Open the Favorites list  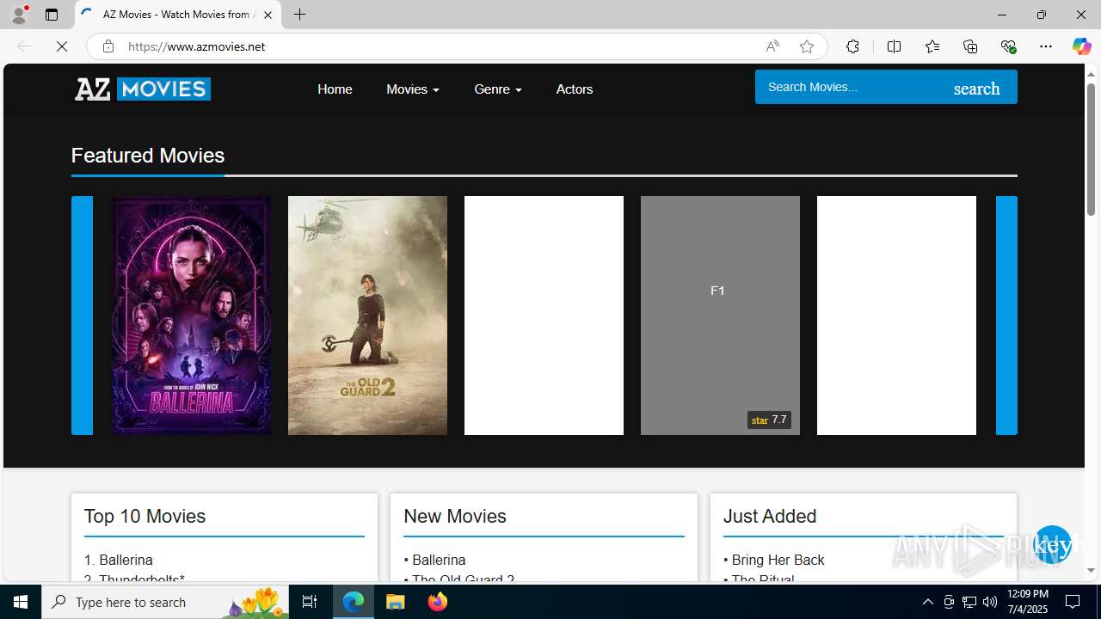[932, 46]
